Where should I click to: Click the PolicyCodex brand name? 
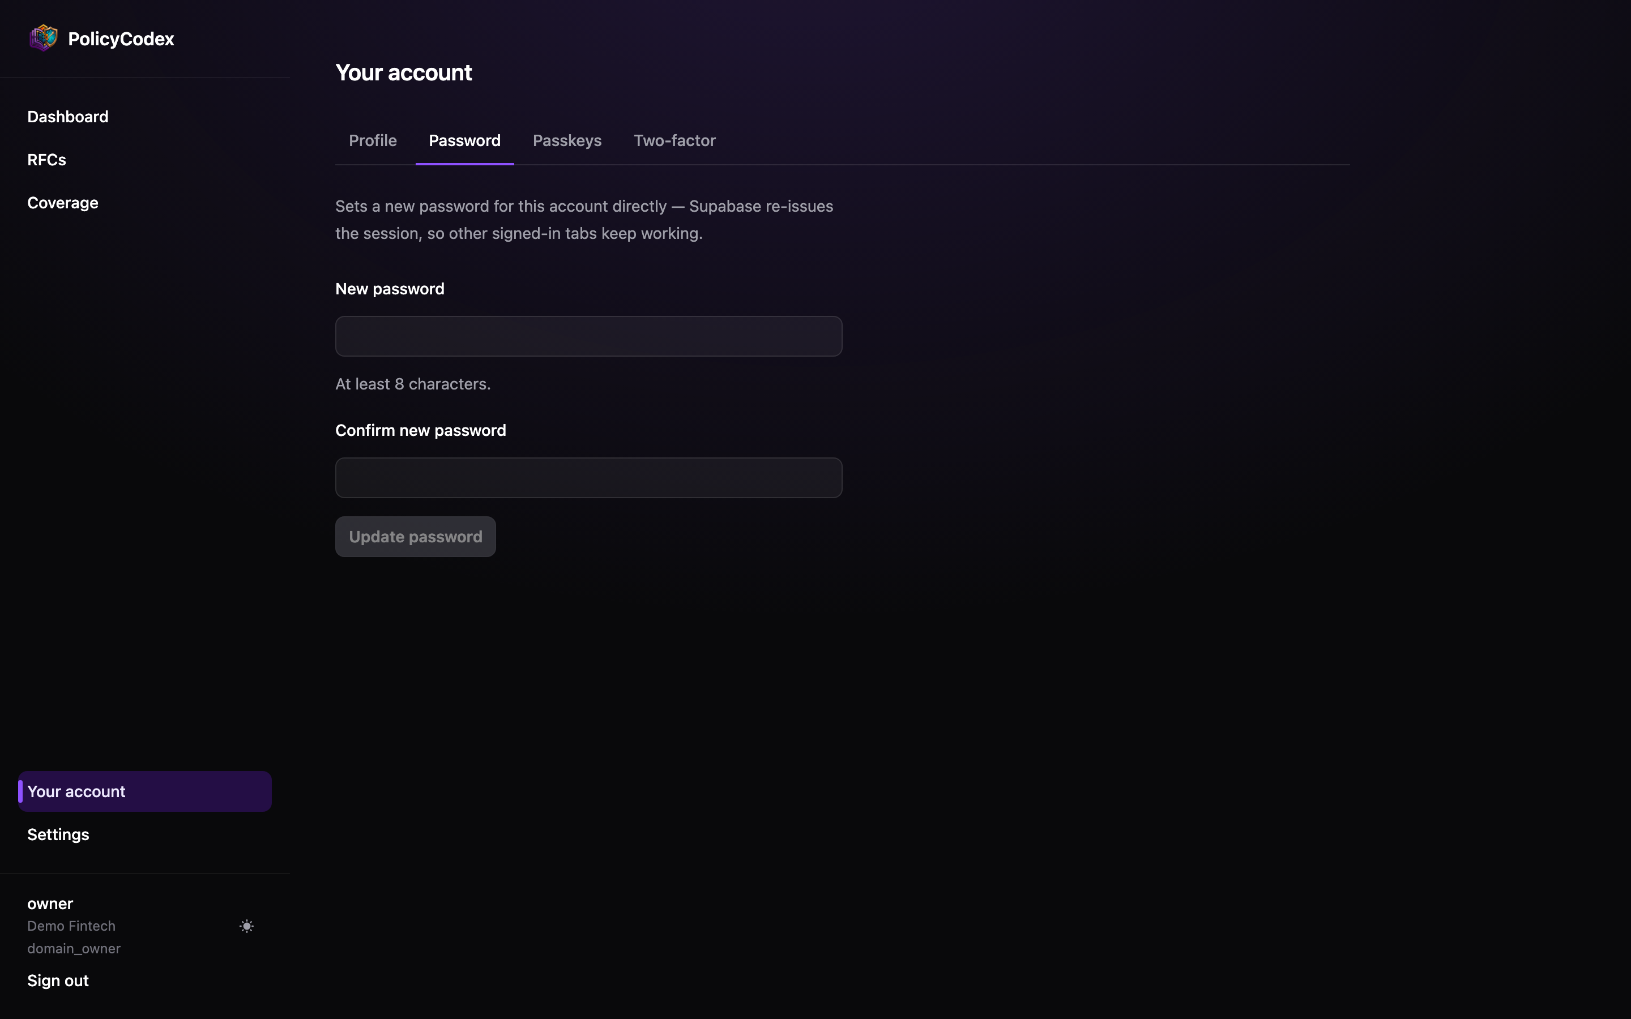tap(121, 39)
